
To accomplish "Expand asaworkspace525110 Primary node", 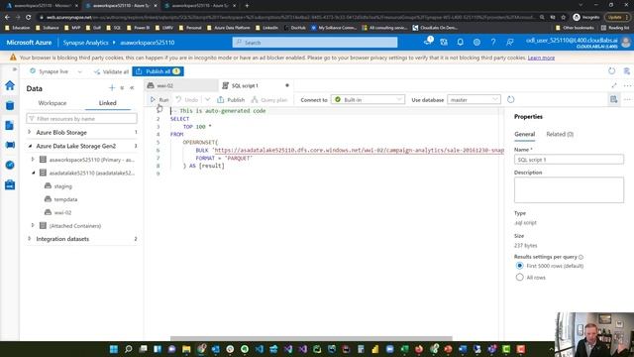I will tap(33, 160).
